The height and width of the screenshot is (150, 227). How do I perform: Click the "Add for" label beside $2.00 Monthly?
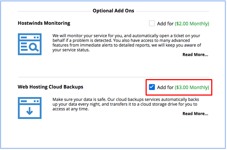(x=165, y=24)
